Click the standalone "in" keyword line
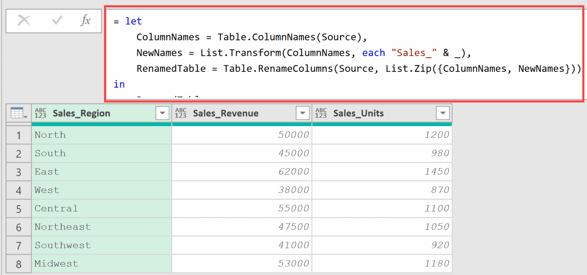This screenshot has height=275, width=587. tap(119, 84)
